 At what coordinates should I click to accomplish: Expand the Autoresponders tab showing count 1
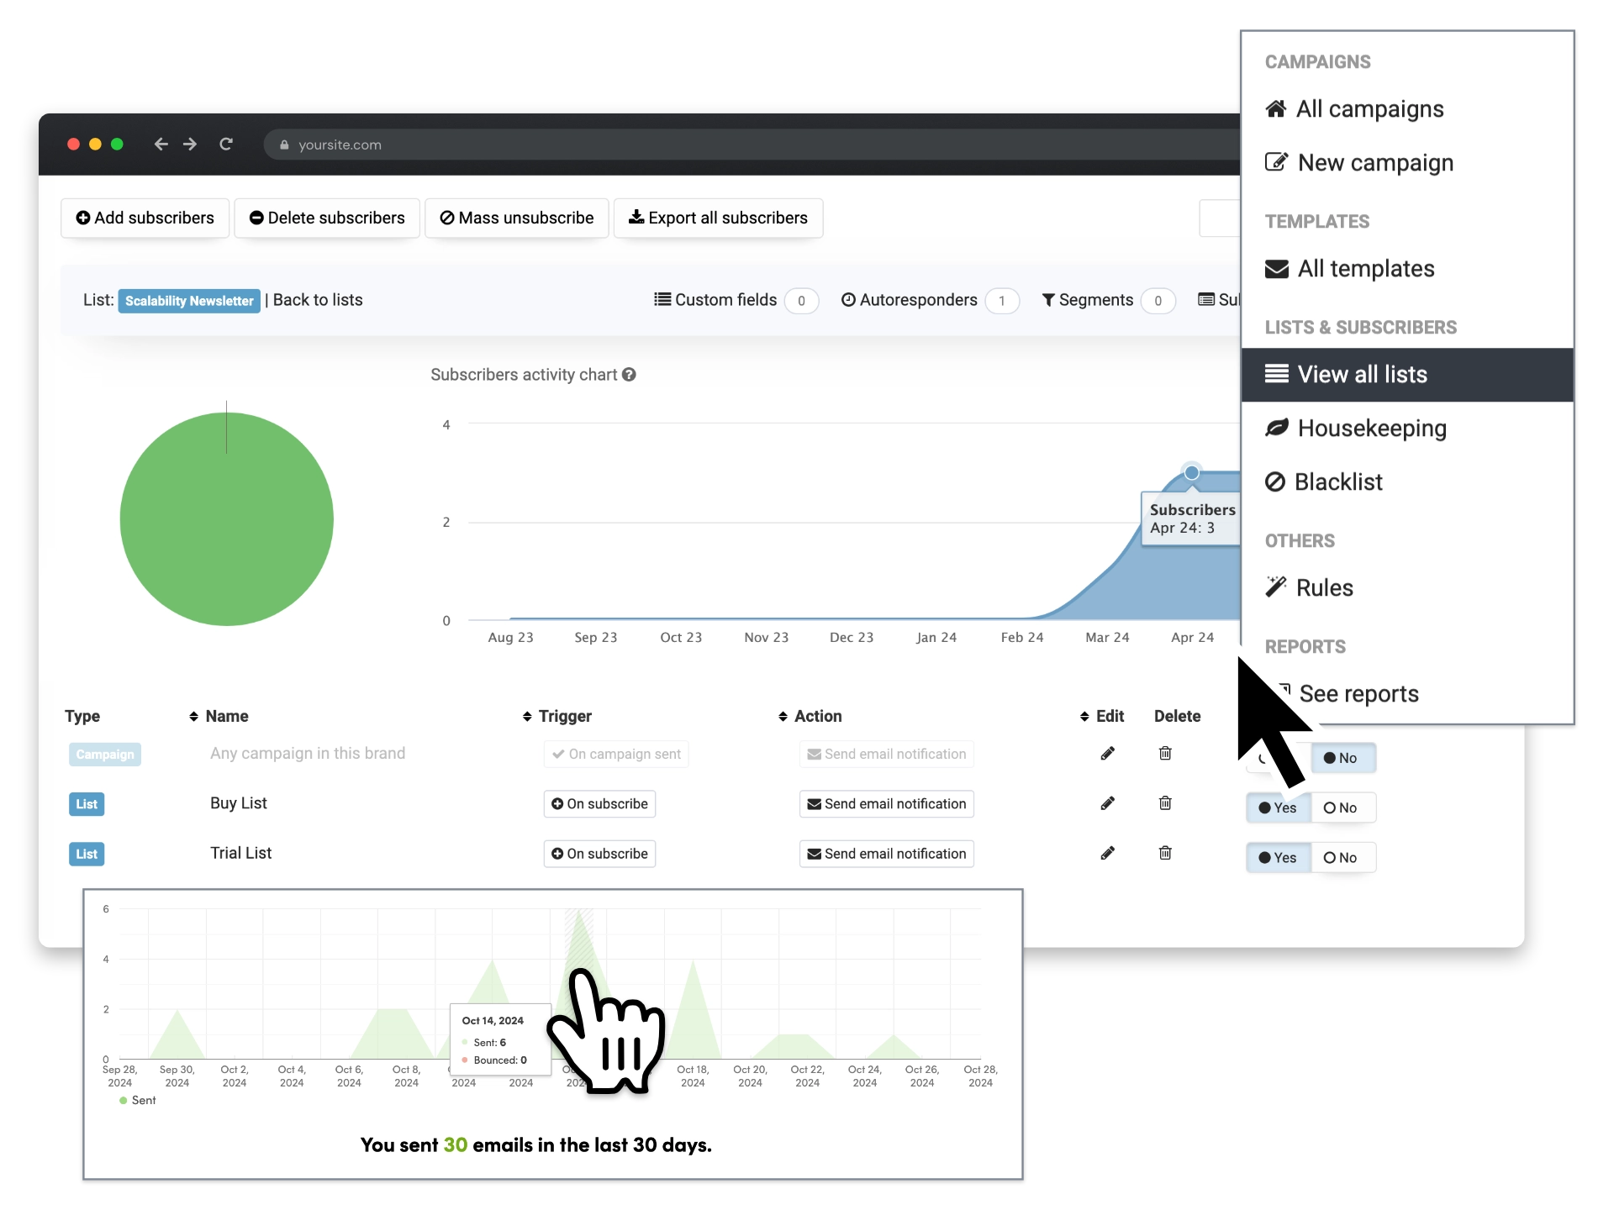click(x=918, y=300)
